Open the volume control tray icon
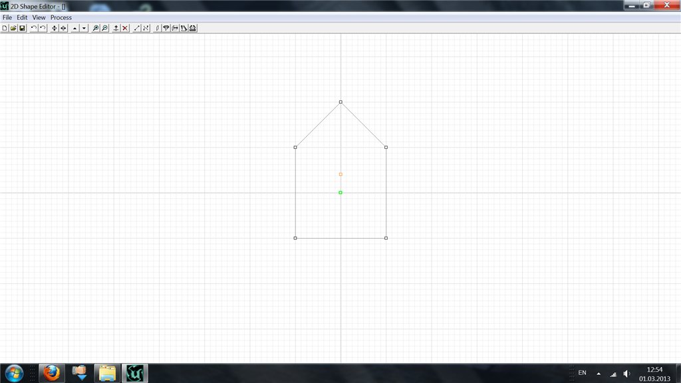 click(x=626, y=374)
